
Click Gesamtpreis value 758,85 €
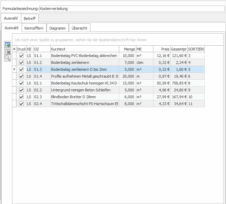(x=179, y=83)
